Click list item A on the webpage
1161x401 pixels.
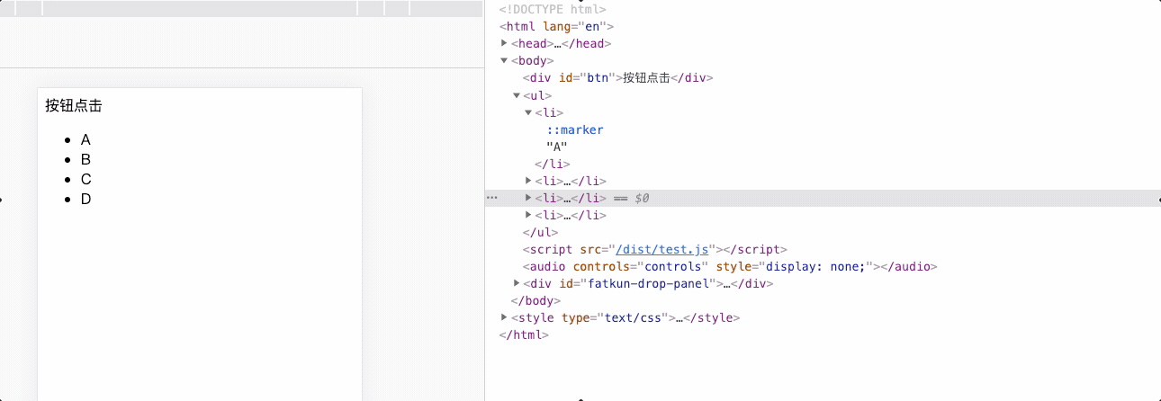point(85,139)
